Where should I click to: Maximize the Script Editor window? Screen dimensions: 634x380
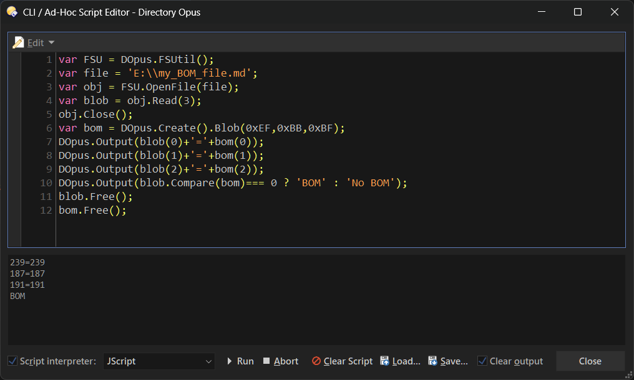[578, 12]
